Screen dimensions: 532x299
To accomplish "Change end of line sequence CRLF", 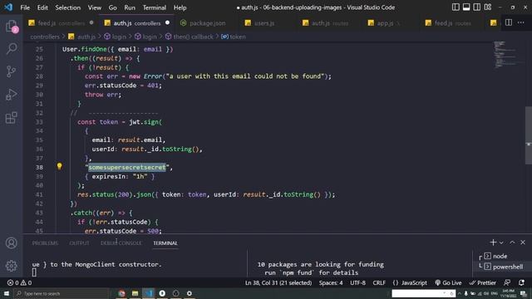I will (379, 282).
